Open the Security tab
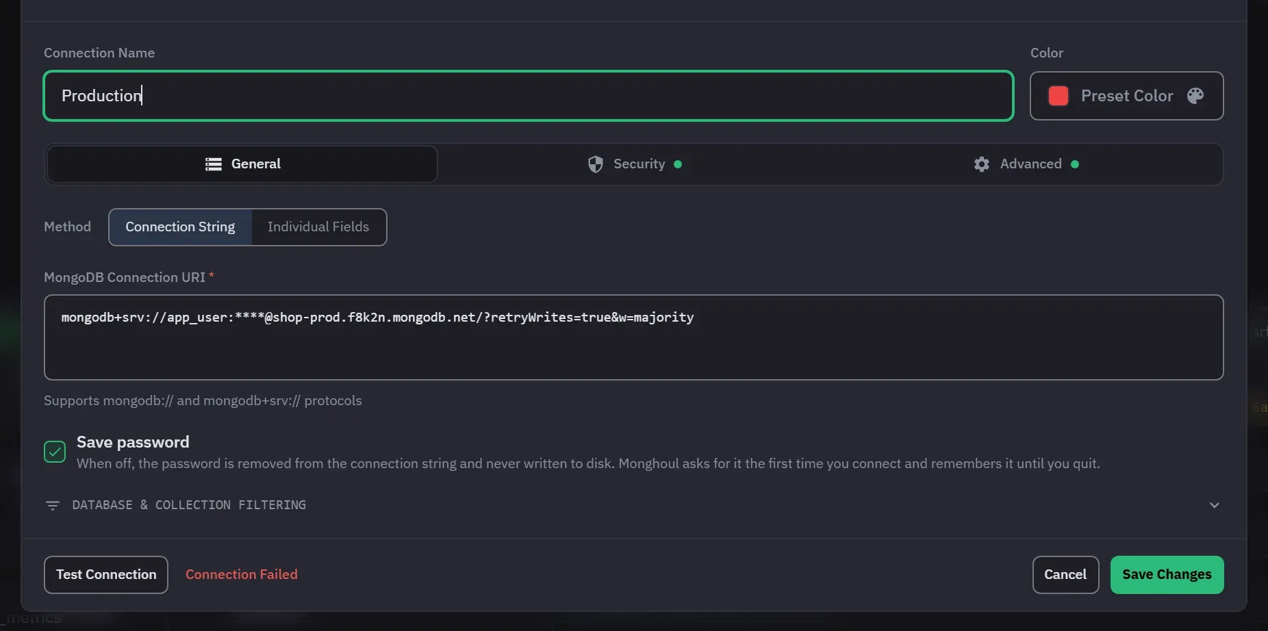 (x=634, y=164)
